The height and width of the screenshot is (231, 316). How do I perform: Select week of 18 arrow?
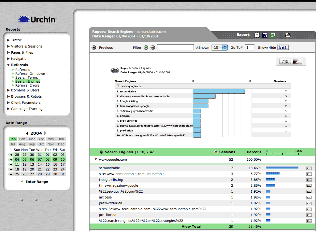11,170
